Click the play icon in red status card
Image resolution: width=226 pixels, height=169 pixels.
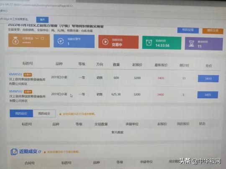(x=105, y=42)
